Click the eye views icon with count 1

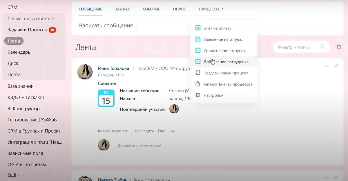[x=173, y=131]
